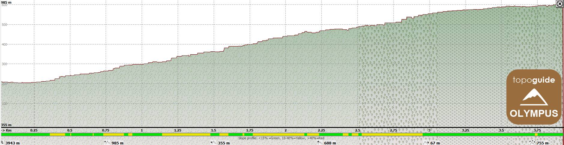The image size is (564, 145).
Task: Select the 1 km marker on distance axis
Action: [x=142, y=130]
